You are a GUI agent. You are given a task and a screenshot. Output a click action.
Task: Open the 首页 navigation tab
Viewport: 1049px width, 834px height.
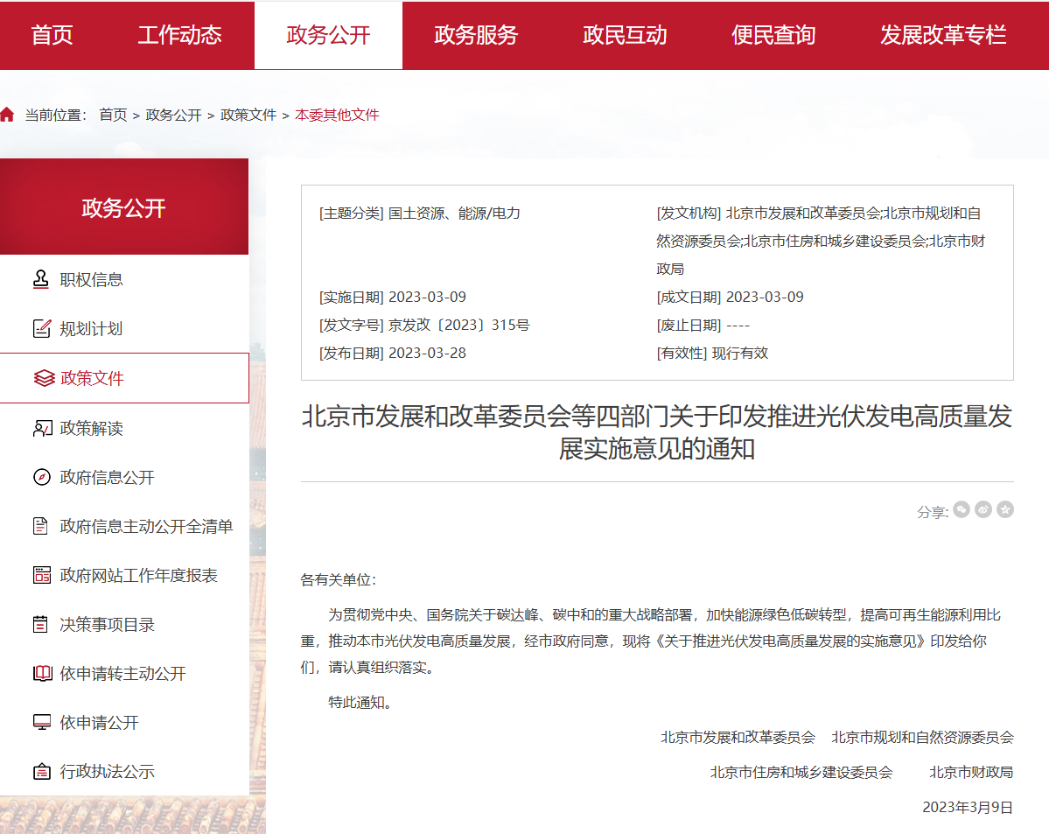(x=52, y=35)
